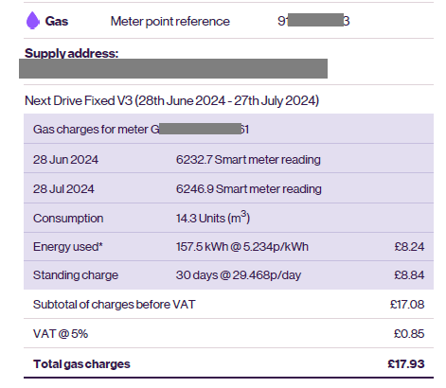Click the £17.08 subtotal before VAT
The image size is (446, 388).
(x=407, y=305)
